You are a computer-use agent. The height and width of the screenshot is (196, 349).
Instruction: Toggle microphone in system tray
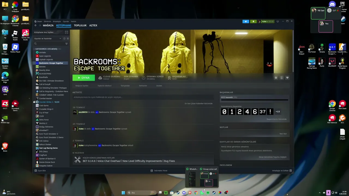(x=328, y=193)
